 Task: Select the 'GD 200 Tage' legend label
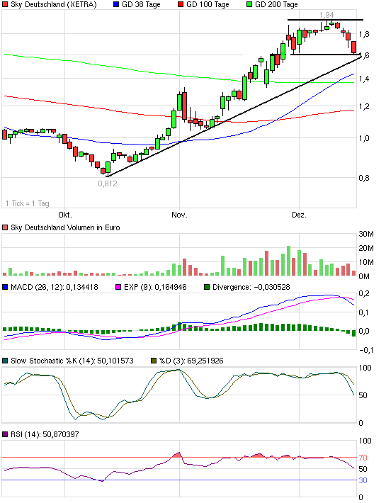coord(276,4)
